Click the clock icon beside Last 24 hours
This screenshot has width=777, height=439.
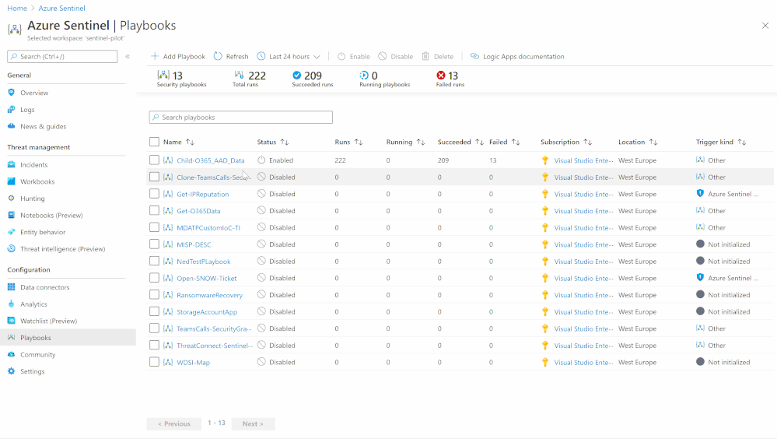pyautogui.click(x=261, y=56)
